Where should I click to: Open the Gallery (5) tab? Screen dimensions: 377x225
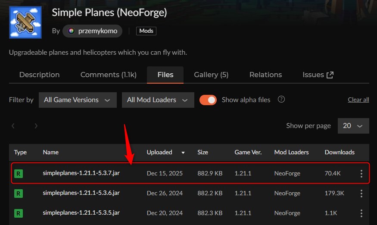tap(211, 75)
